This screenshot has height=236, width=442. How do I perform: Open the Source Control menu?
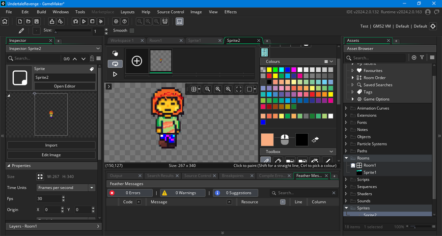(x=170, y=12)
